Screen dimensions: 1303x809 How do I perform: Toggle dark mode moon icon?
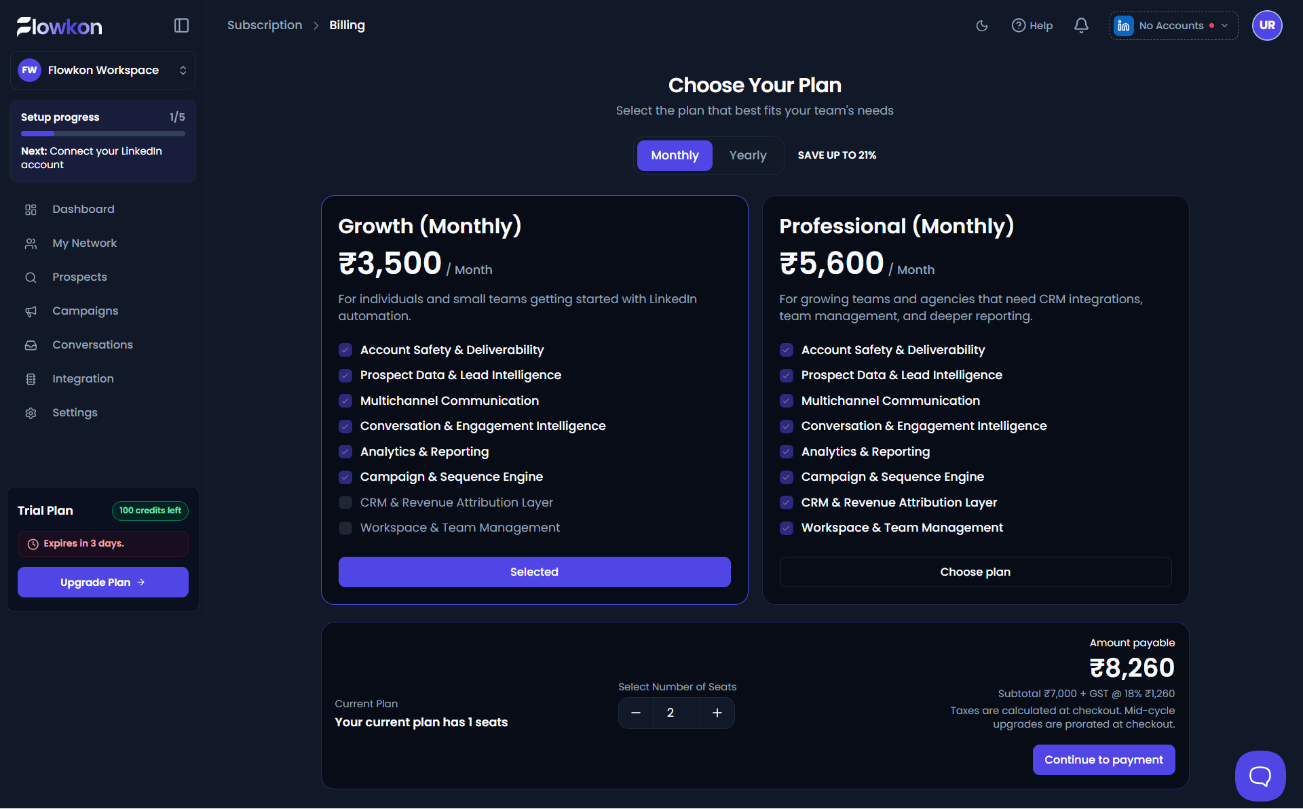981,26
